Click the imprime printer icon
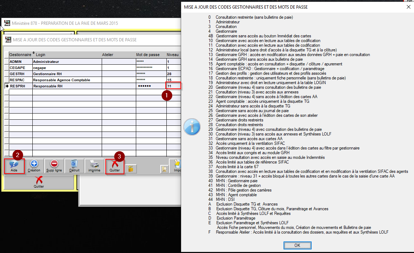This screenshot has width=414, height=253. [x=94, y=166]
